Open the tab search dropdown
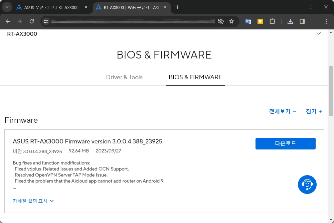Image resolution: width=334 pixels, height=223 pixels. pos(7,7)
